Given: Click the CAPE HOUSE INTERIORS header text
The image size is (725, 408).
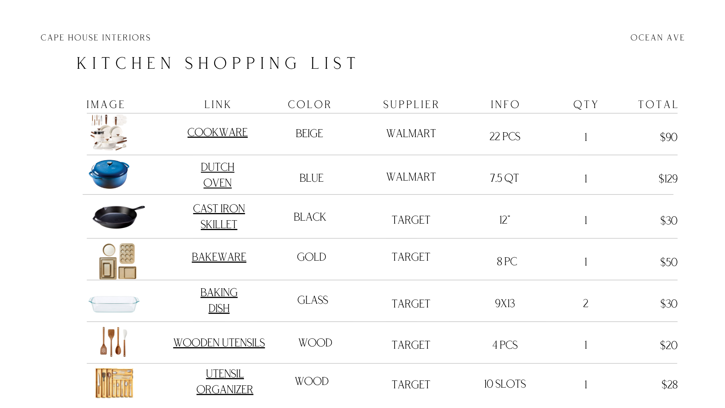Looking at the screenshot, I should pos(96,38).
